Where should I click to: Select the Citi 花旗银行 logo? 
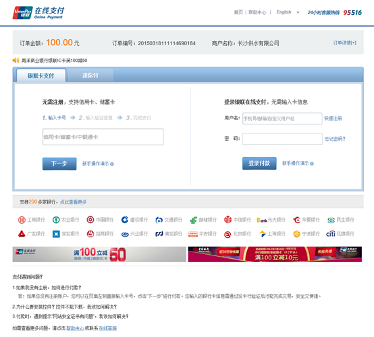331,234
